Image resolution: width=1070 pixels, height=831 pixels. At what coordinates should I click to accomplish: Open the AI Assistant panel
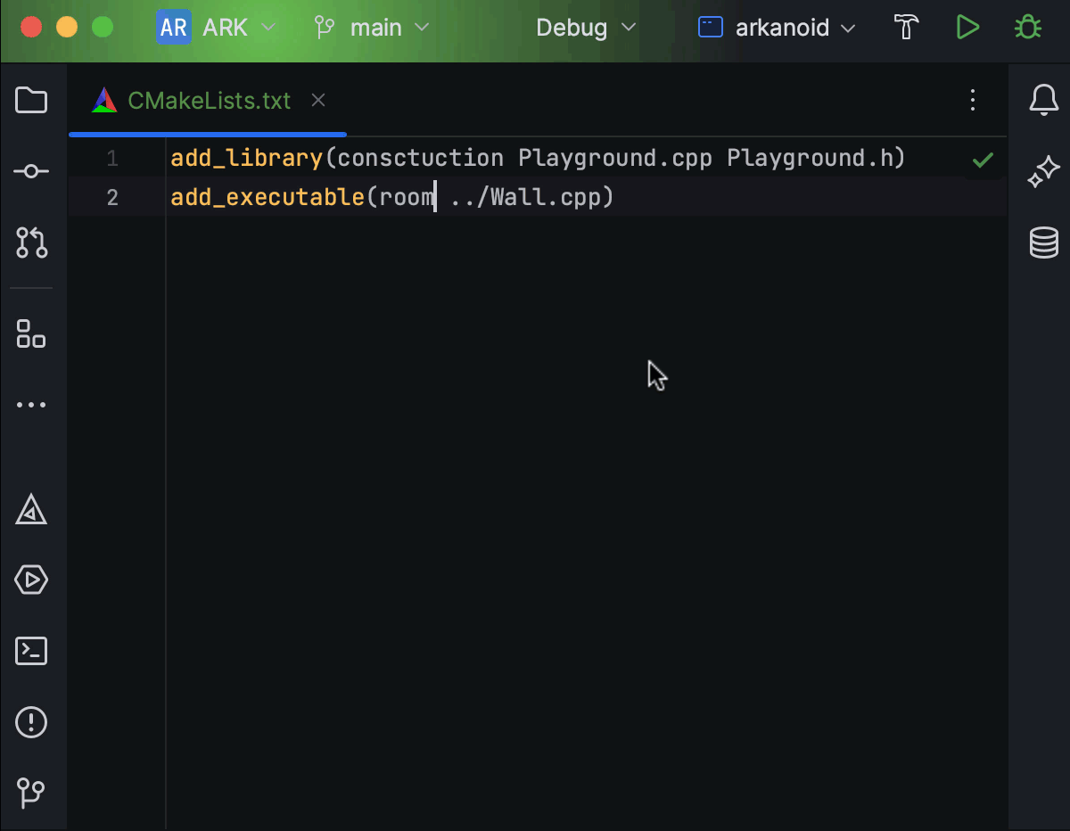tap(1043, 171)
